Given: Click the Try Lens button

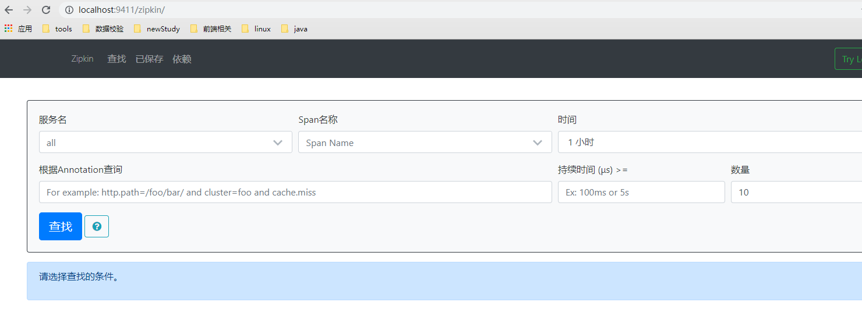Looking at the screenshot, I should (849, 59).
